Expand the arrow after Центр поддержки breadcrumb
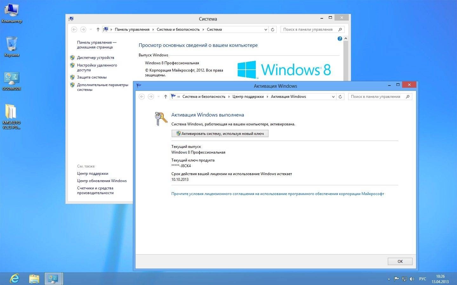 [x=267, y=97]
